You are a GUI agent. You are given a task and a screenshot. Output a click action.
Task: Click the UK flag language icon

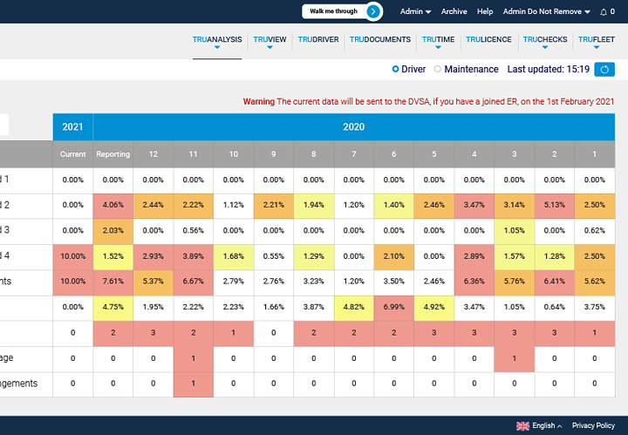522,425
